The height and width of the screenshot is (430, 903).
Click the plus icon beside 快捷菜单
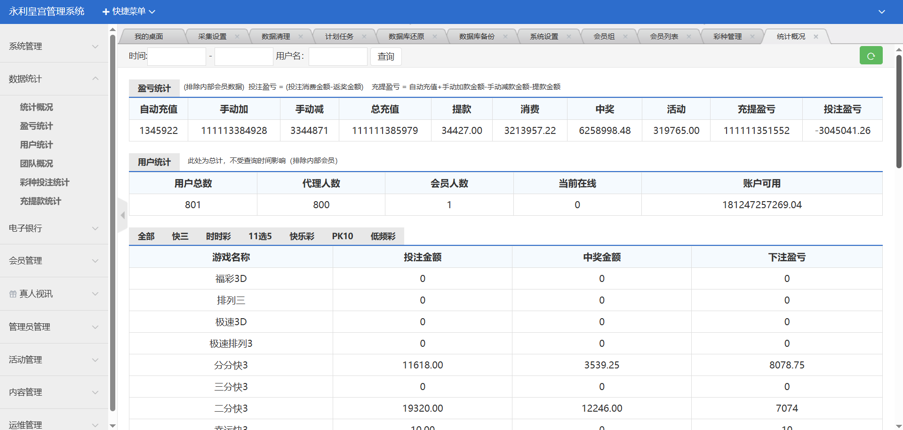pyautogui.click(x=106, y=12)
